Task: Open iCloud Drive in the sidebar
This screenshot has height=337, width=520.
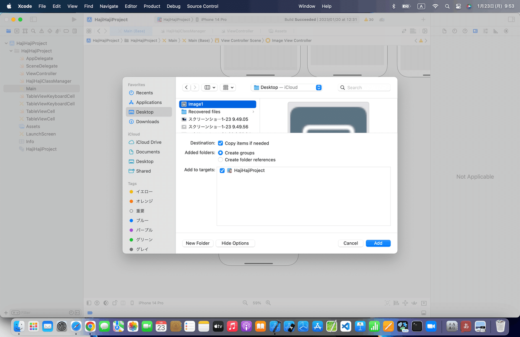Action: (149, 142)
